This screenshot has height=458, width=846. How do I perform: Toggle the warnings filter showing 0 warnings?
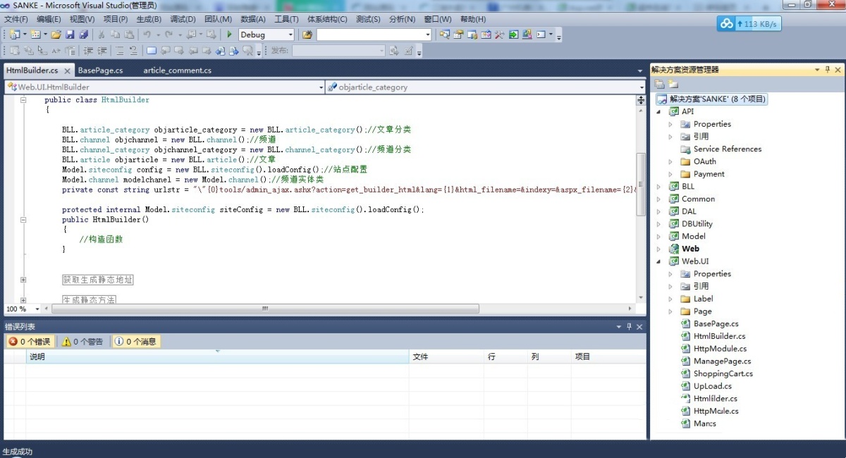coord(83,342)
